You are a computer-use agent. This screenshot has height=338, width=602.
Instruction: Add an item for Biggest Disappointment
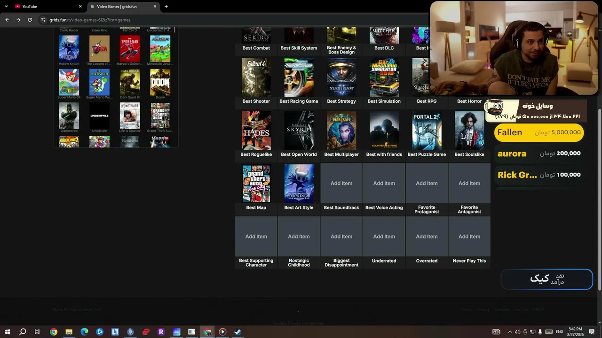(x=341, y=237)
